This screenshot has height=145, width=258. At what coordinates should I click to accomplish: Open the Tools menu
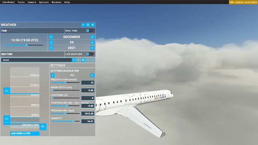pos(21,2)
